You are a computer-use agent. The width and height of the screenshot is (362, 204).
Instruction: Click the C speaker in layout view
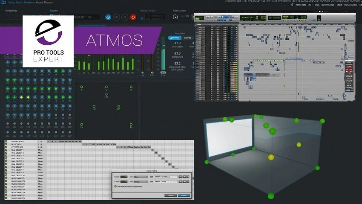click(x=106, y=87)
